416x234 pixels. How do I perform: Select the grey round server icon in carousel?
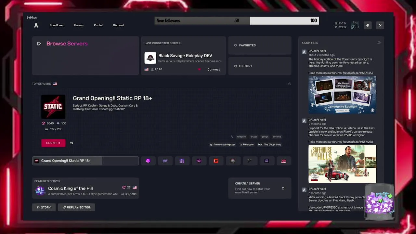[233, 161]
